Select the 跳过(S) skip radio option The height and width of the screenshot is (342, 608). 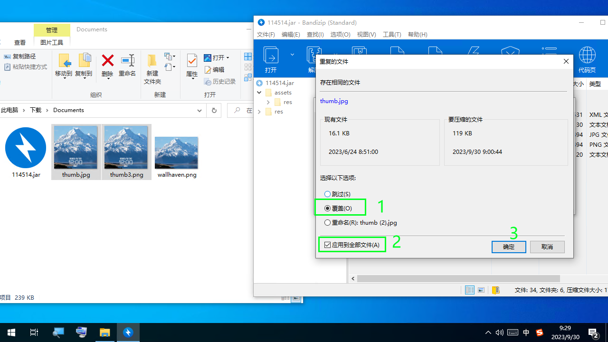(x=328, y=194)
